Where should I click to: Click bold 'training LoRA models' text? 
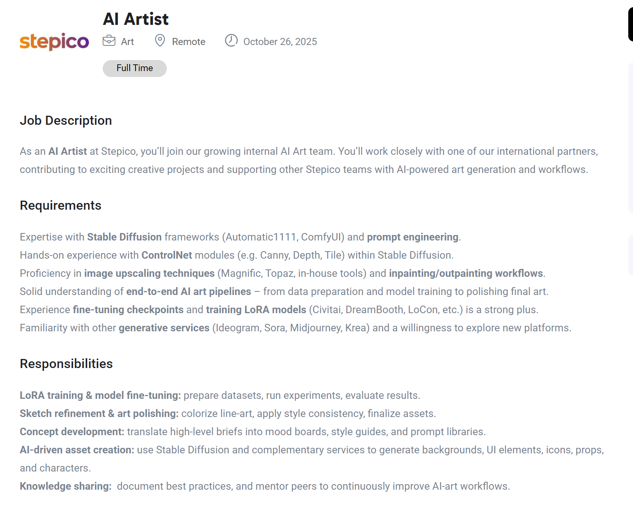click(x=256, y=310)
